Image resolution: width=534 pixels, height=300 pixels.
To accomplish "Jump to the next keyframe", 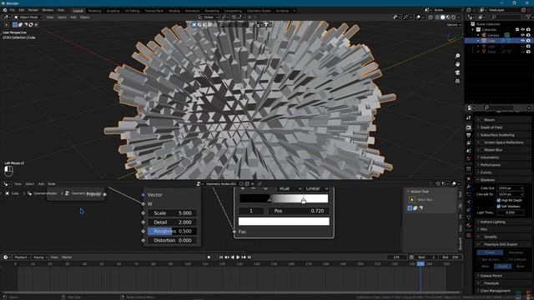I will coord(244,257).
